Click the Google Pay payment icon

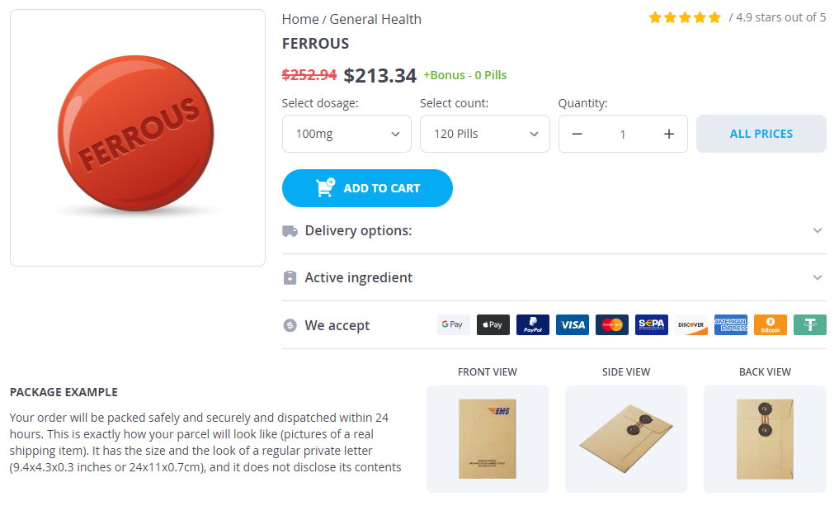pyautogui.click(x=453, y=325)
